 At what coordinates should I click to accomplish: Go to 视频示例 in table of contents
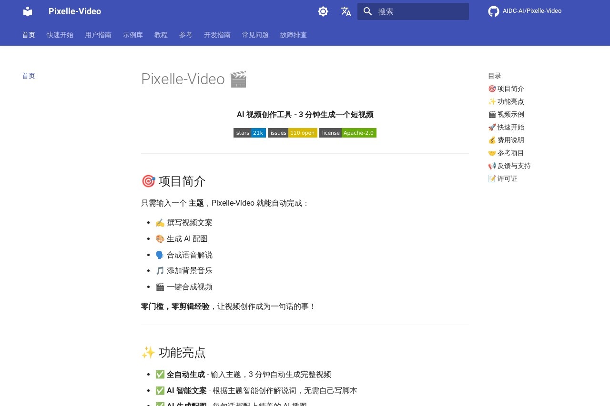pos(506,114)
